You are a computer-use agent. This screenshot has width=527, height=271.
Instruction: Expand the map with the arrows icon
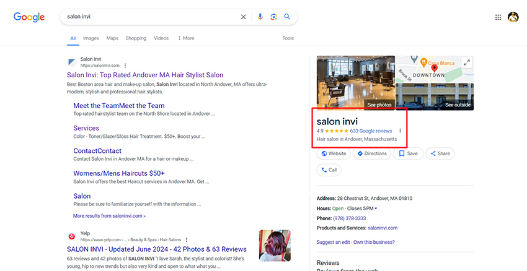pyautogui.click(x=467, y=62)
